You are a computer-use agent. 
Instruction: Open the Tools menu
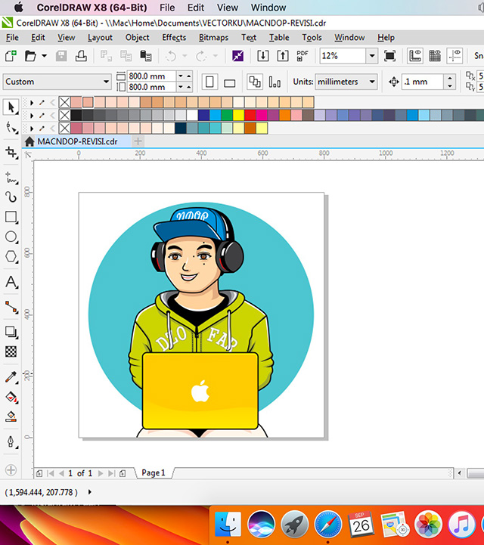312,38
